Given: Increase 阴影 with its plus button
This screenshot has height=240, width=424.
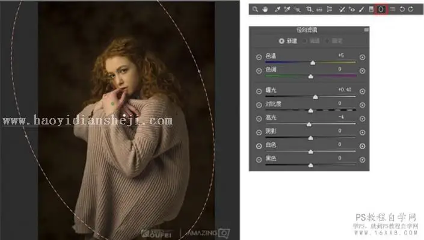Looking at the screenshot, I should point(362,132).
